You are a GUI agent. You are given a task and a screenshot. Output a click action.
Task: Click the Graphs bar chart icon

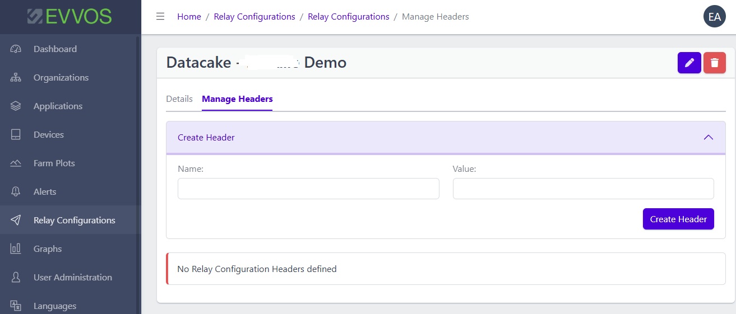16,249
